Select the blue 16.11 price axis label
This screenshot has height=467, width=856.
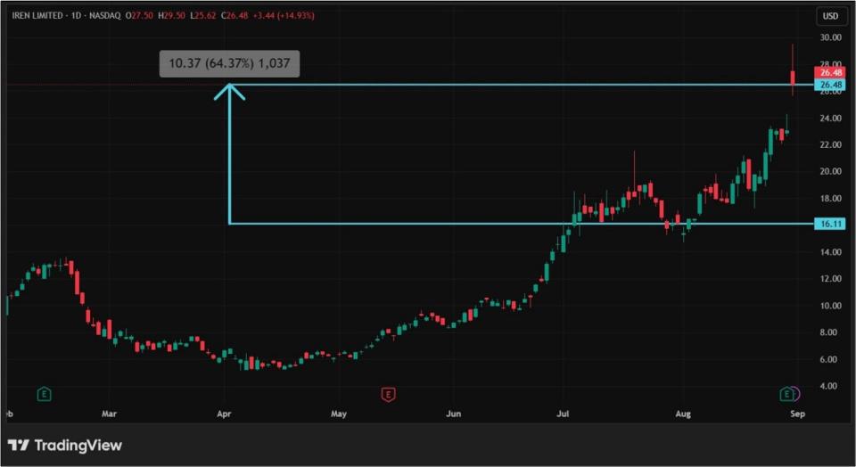(829, 224)
